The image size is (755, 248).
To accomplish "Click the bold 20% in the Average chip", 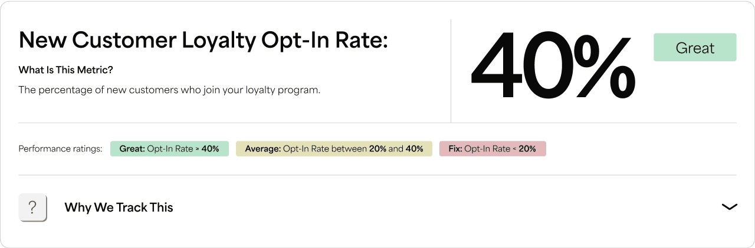I will coord(377,149).
